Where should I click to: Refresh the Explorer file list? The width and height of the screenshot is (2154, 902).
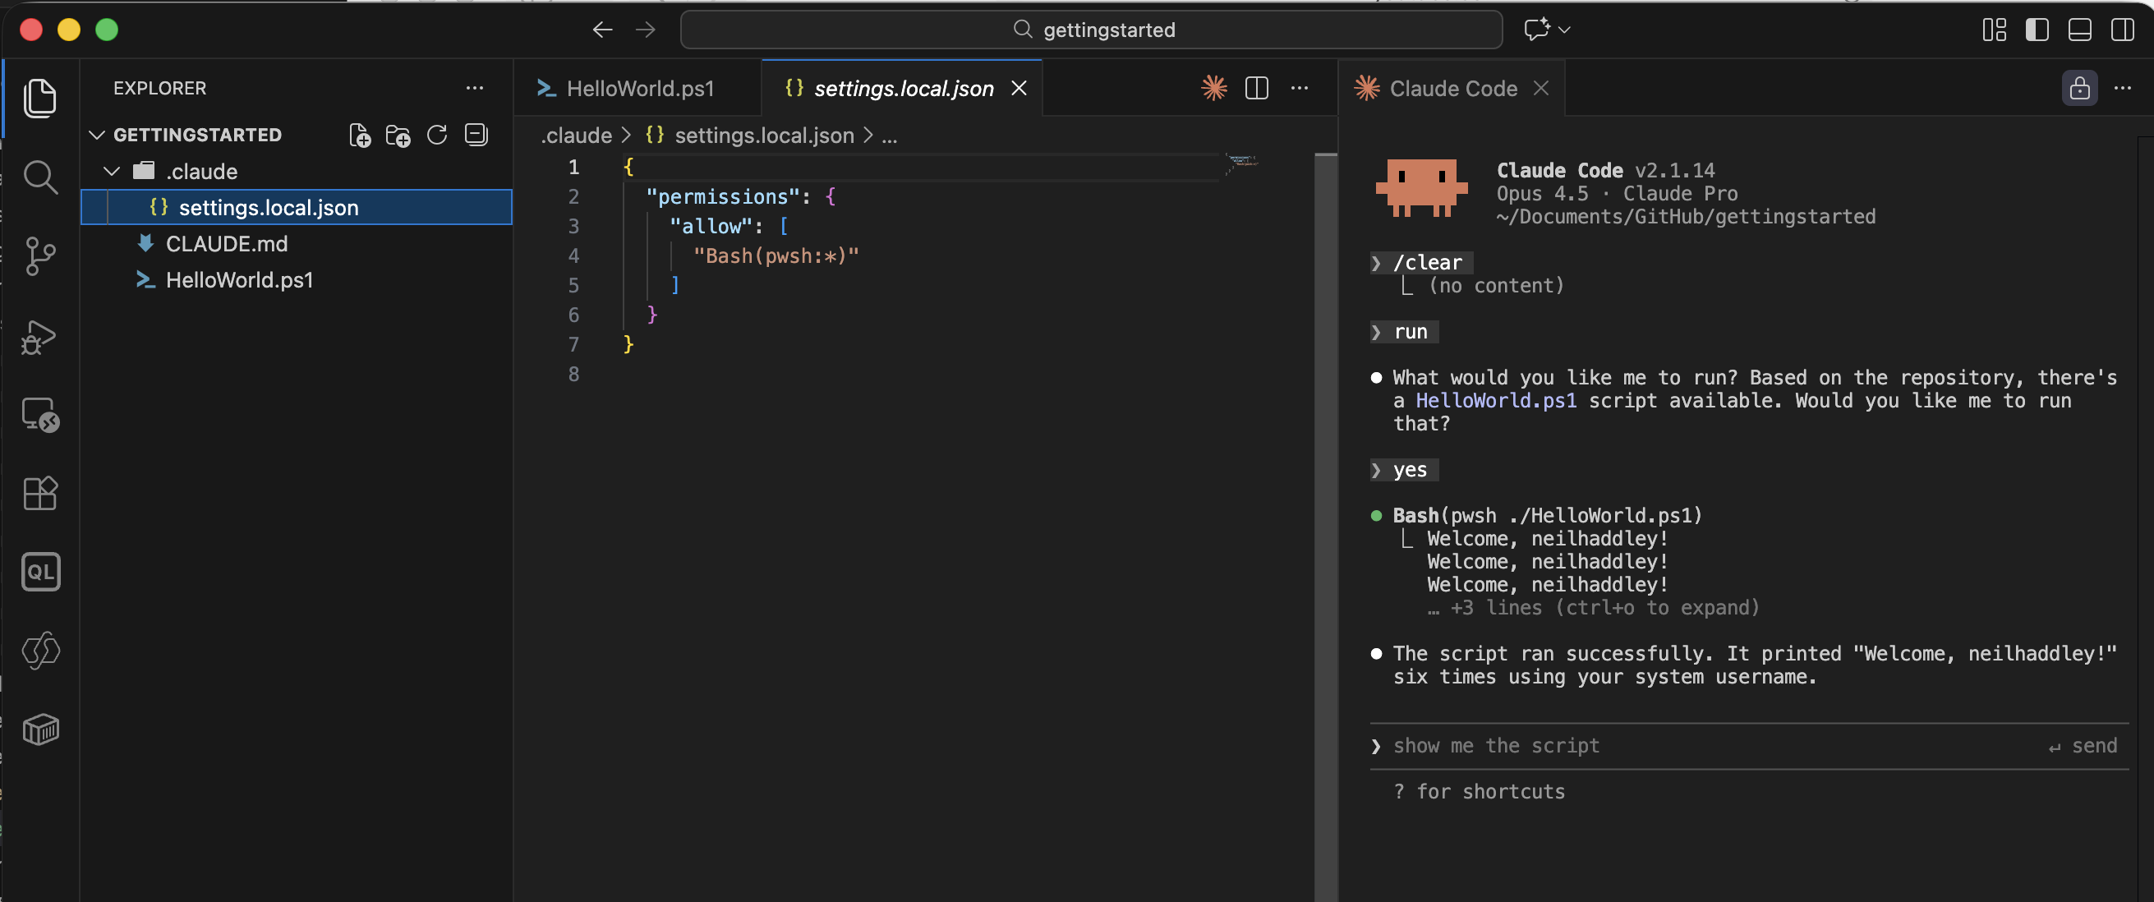tap(436, 135)
